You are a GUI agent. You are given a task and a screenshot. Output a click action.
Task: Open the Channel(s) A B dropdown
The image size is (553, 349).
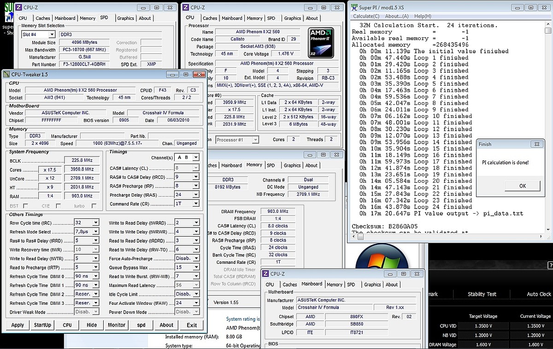click(x=196, y=157)
